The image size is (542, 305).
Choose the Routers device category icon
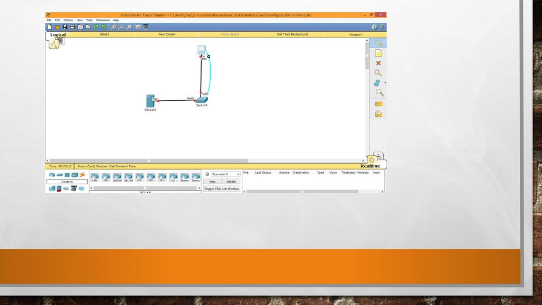(52, 175)
